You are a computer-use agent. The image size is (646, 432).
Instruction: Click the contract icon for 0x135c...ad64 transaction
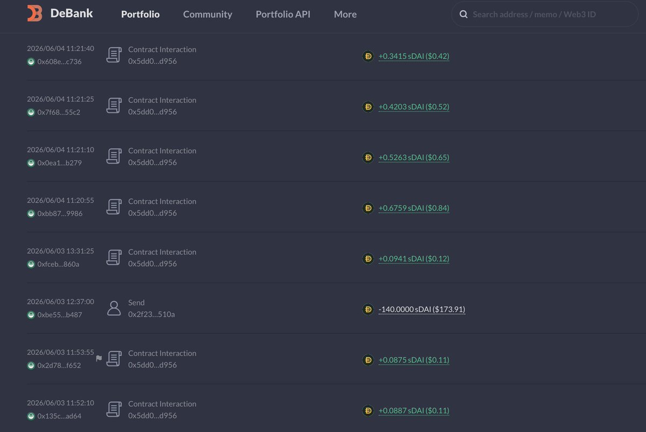(x=114, y=409)
